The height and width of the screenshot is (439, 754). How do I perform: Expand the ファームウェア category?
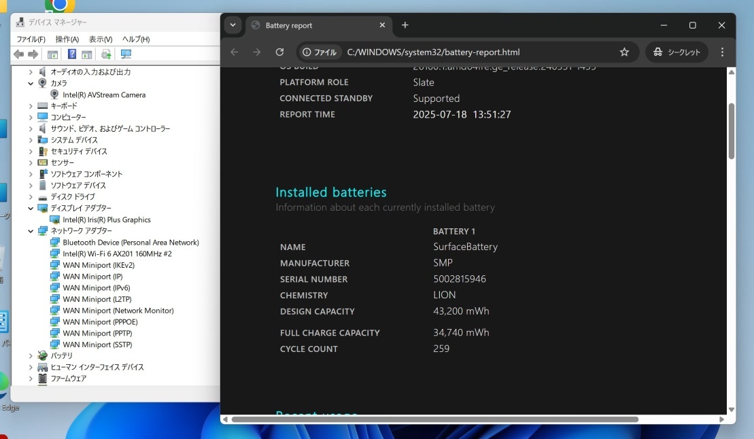31,379
